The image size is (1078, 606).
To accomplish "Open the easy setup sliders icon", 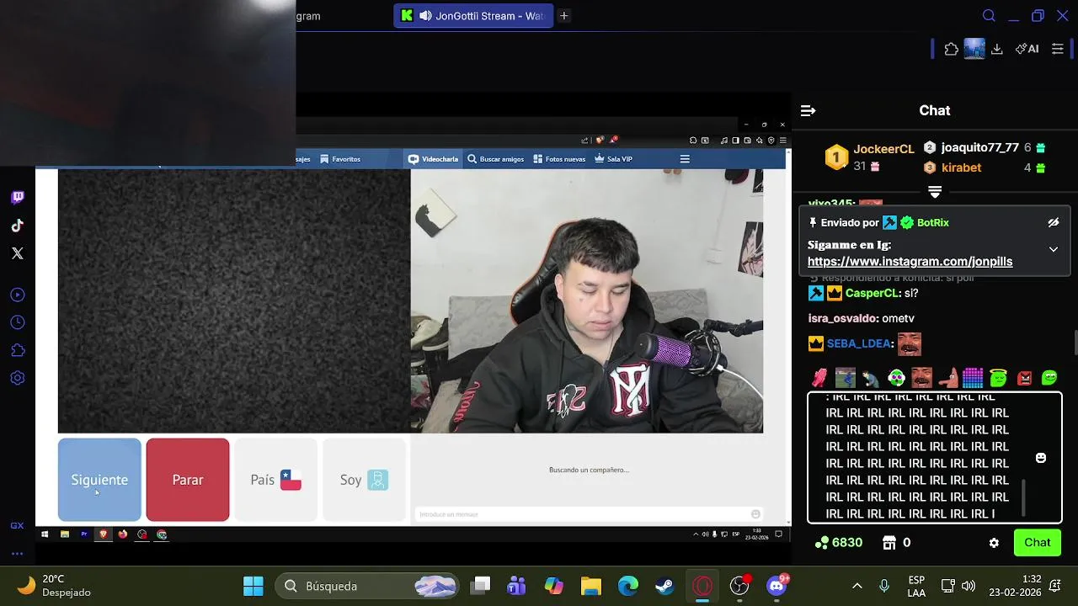I will tap(1058, 49).
